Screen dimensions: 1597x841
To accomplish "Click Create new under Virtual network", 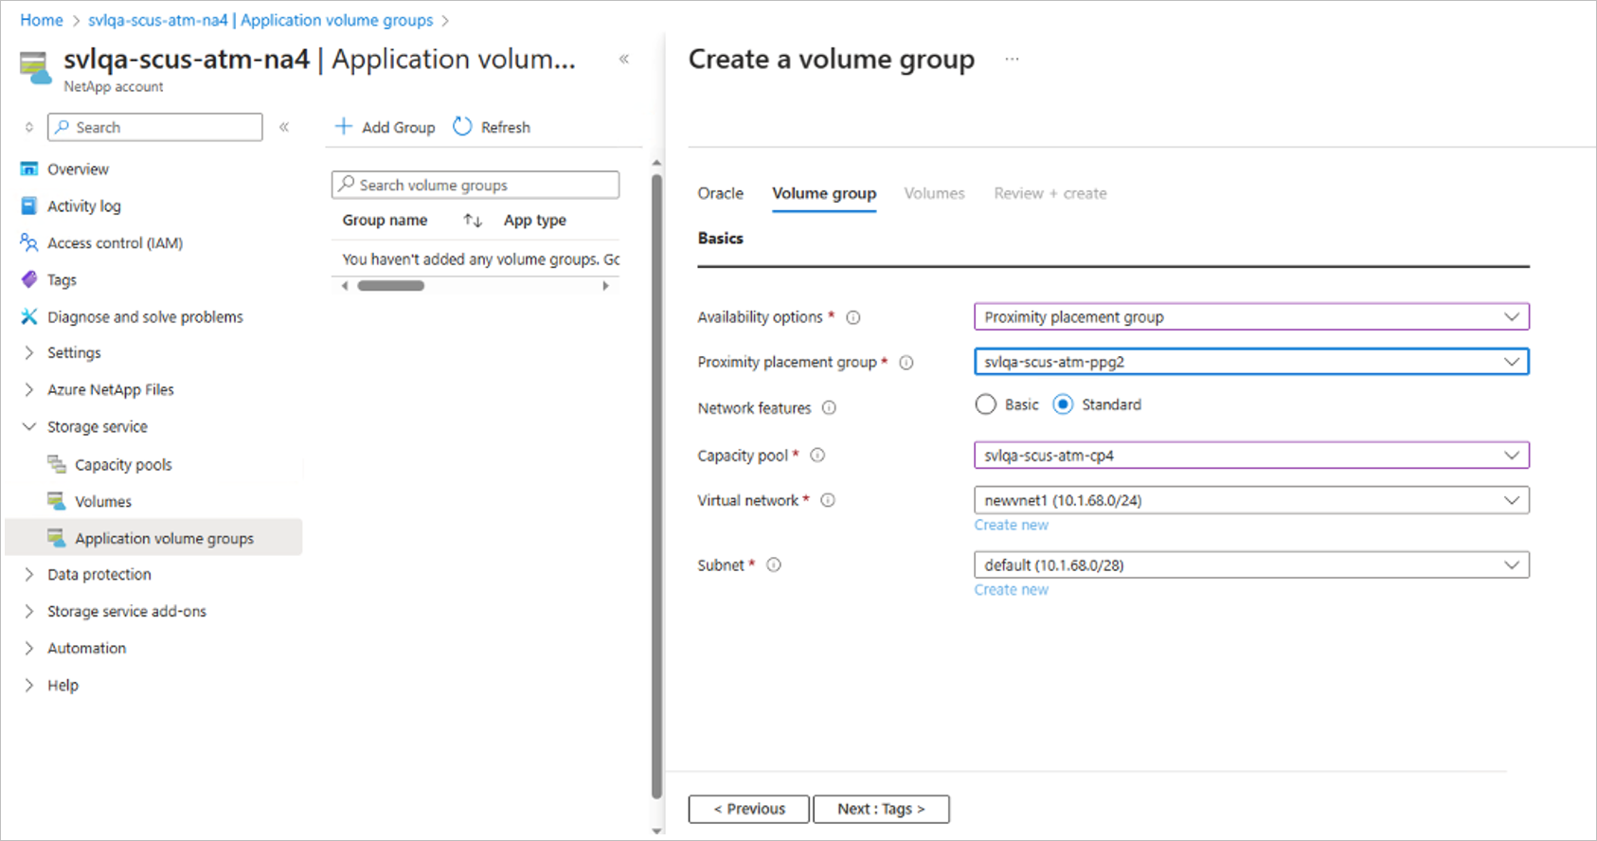I will coord(1012,525).
